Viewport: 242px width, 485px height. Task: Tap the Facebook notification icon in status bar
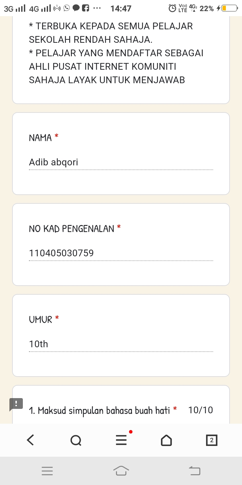(x=86, y=8)
